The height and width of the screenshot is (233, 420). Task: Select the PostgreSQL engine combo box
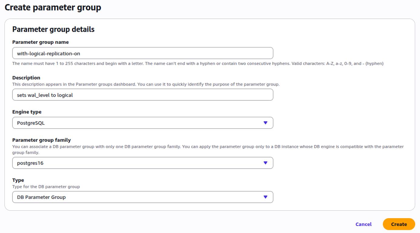(142, 123)
